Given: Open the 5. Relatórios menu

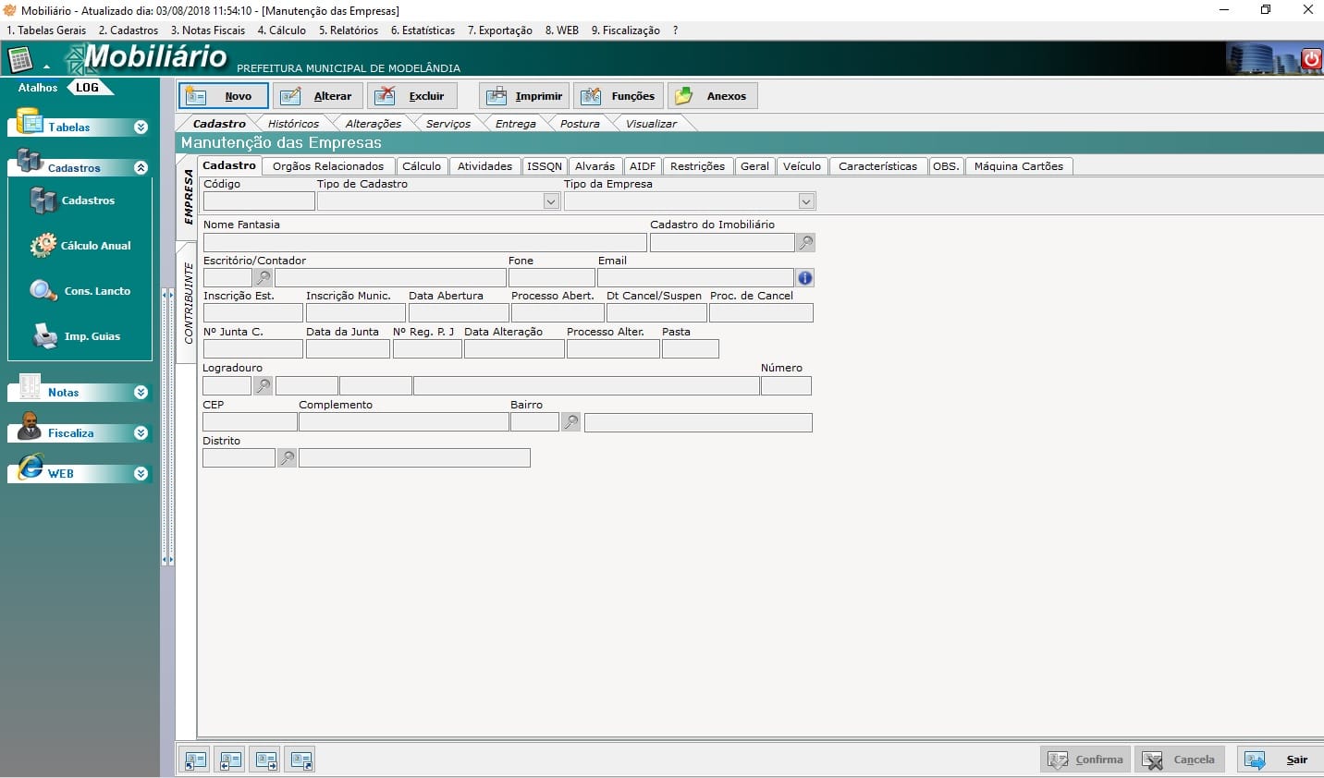Looking at the screenshot, I should coord(348,30).
